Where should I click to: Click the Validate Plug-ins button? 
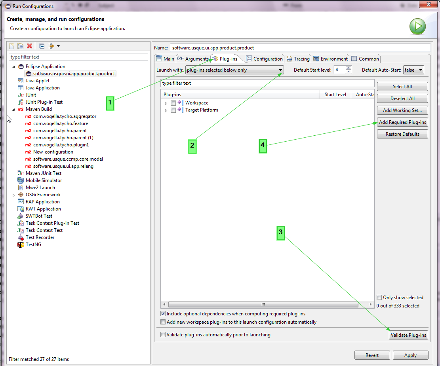pyautogui.click(x=408, y=335)
